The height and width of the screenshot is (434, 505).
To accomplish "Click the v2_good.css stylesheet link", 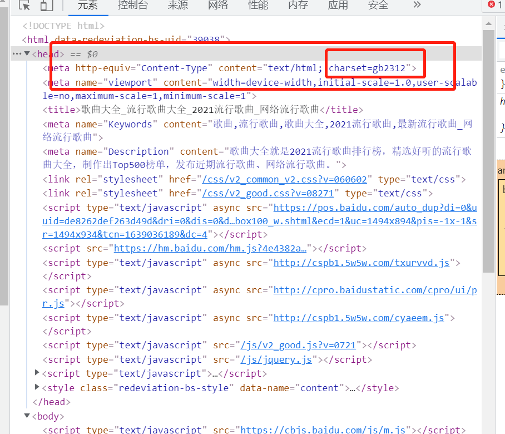I will (268, 193).
